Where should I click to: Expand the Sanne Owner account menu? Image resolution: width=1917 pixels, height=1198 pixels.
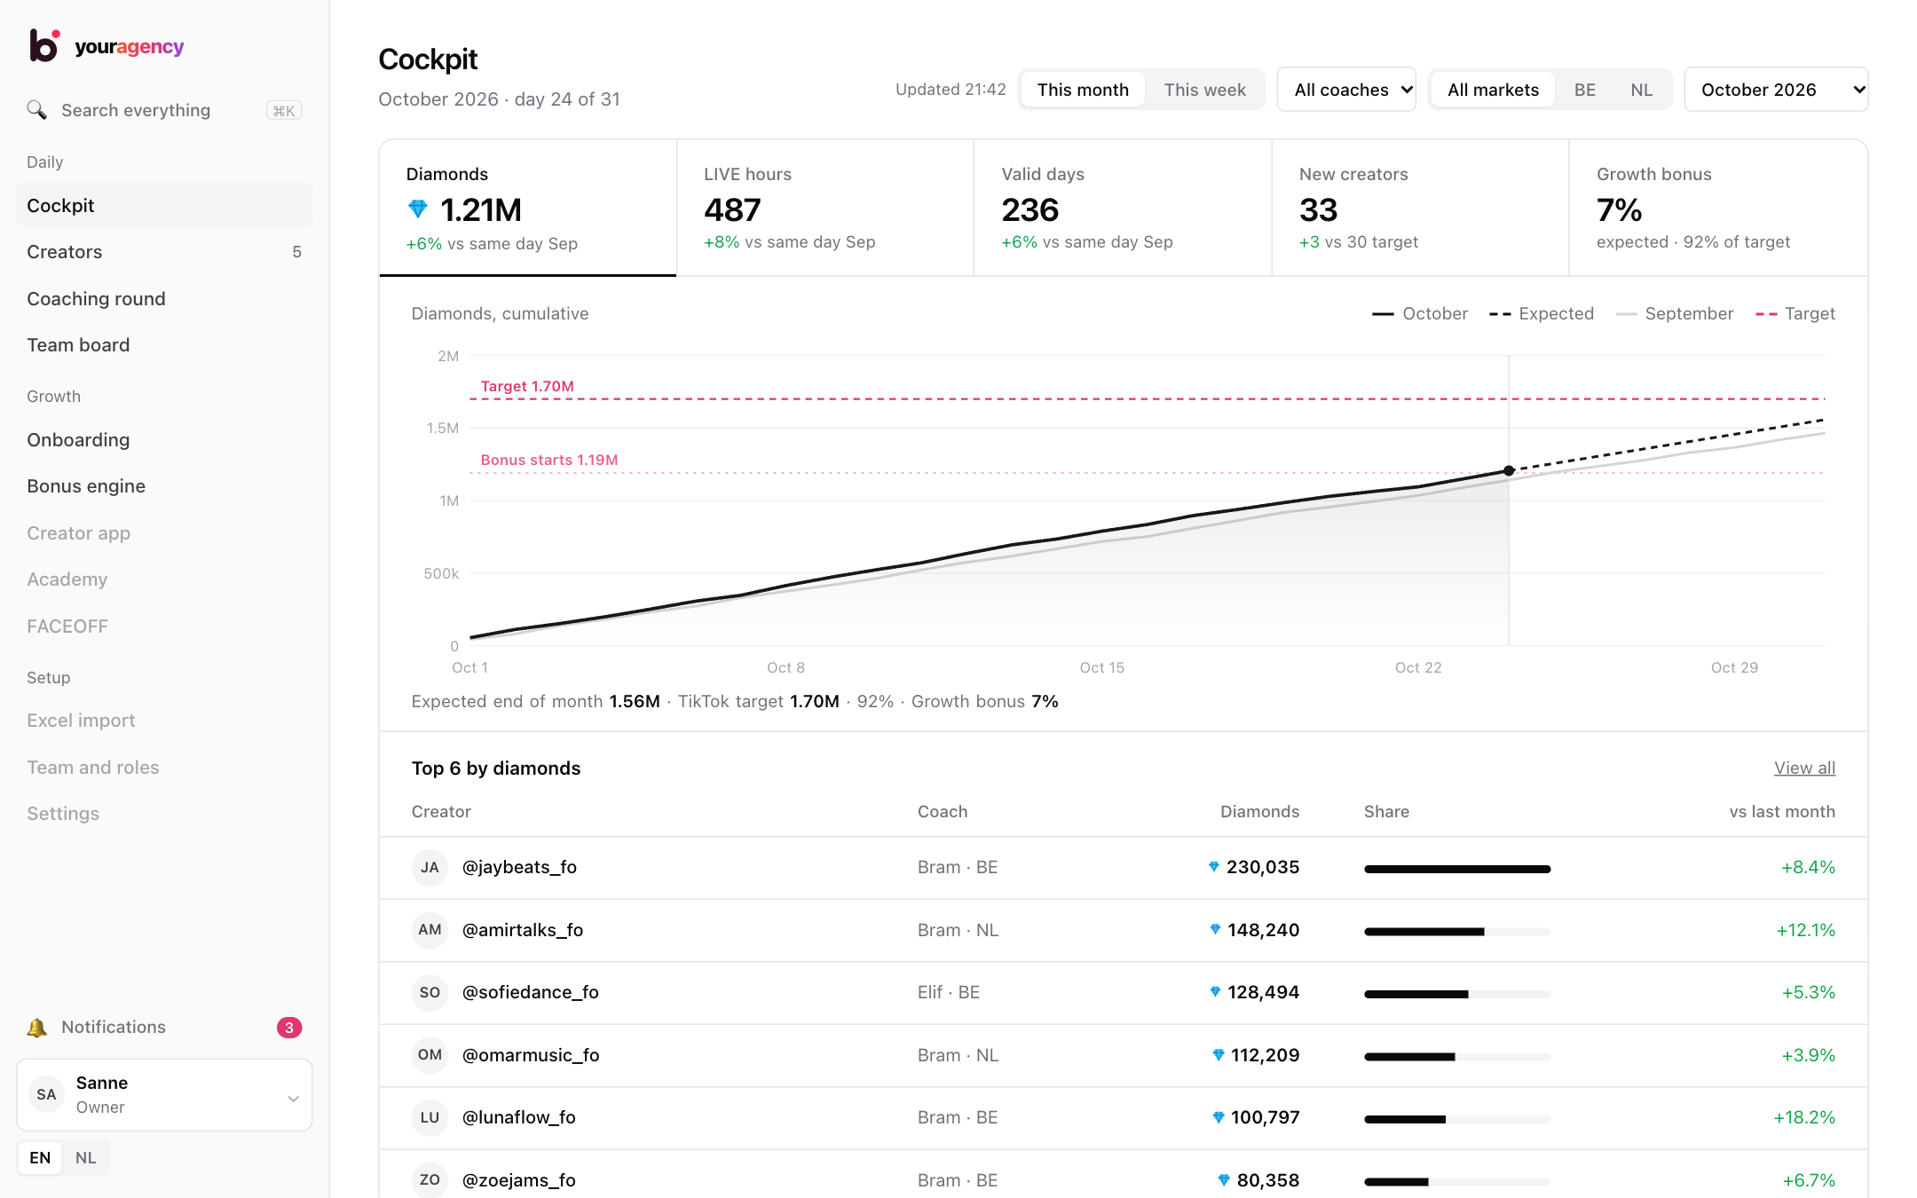coord(164,1095)
